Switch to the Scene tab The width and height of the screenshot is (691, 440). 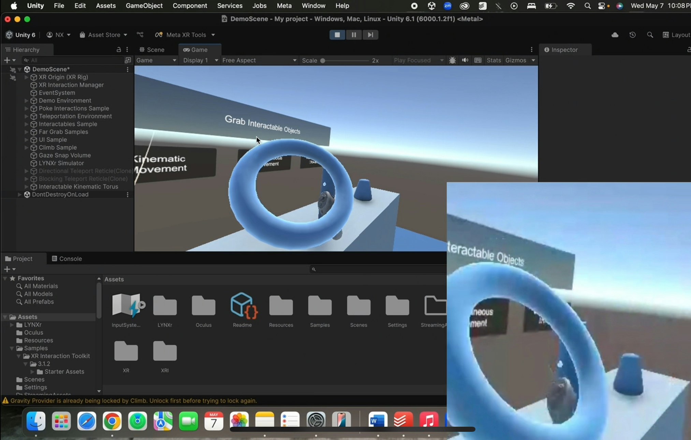(x=152, y=49)
